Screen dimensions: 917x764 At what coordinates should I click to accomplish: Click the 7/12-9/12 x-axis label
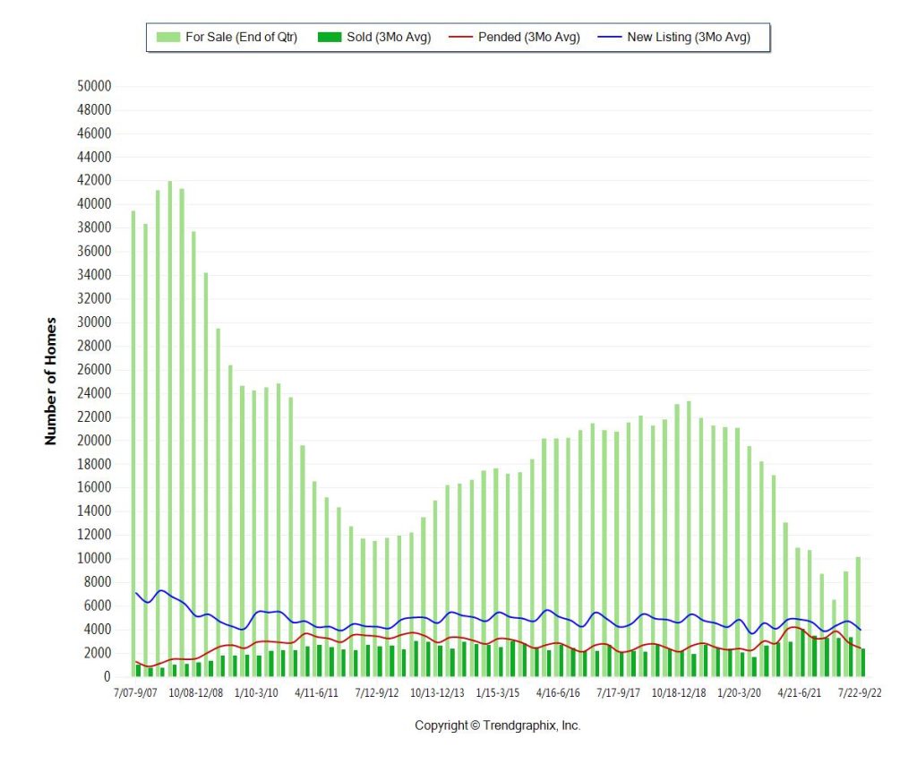(377, 693)
